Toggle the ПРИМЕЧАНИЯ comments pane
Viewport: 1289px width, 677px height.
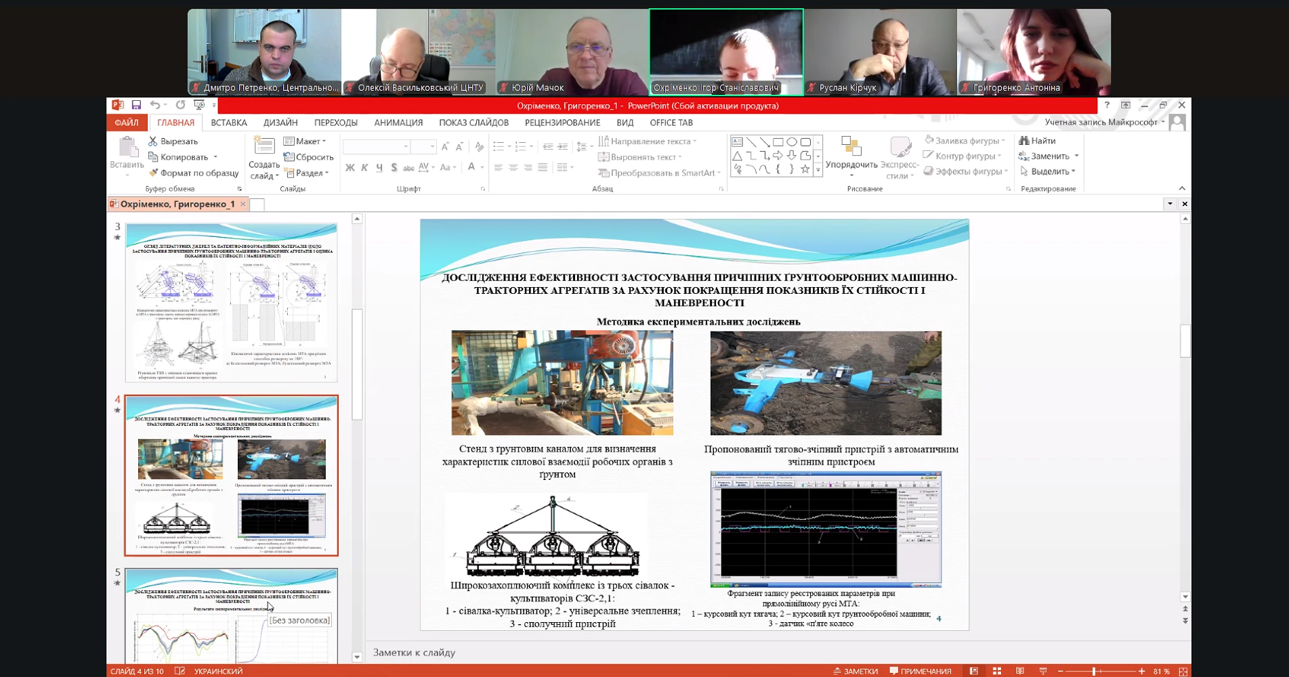(921, 671)
